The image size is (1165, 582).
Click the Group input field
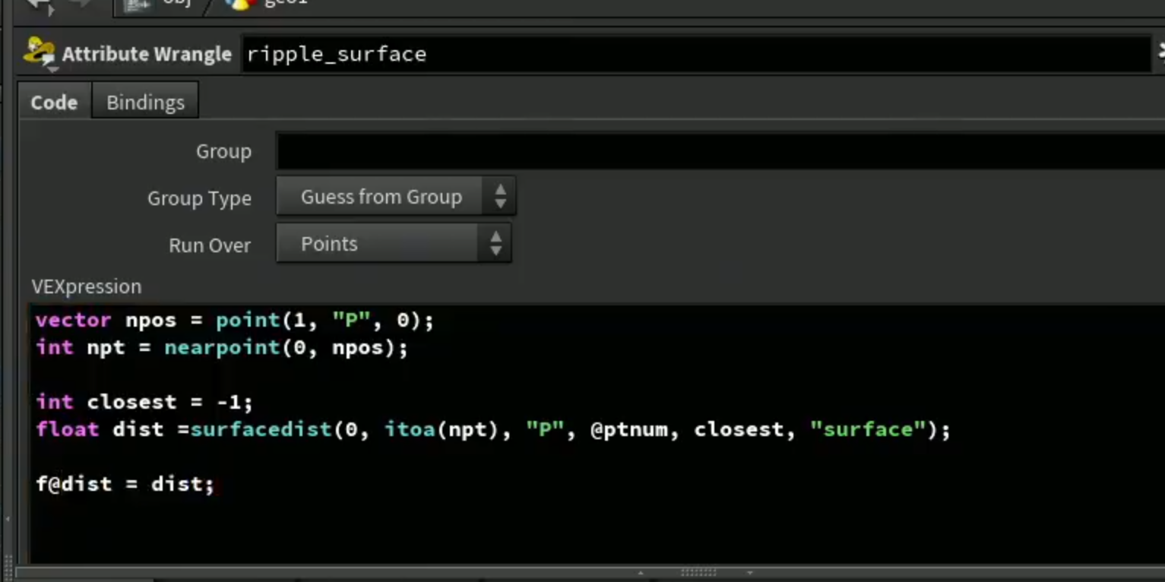coord(720,151)
